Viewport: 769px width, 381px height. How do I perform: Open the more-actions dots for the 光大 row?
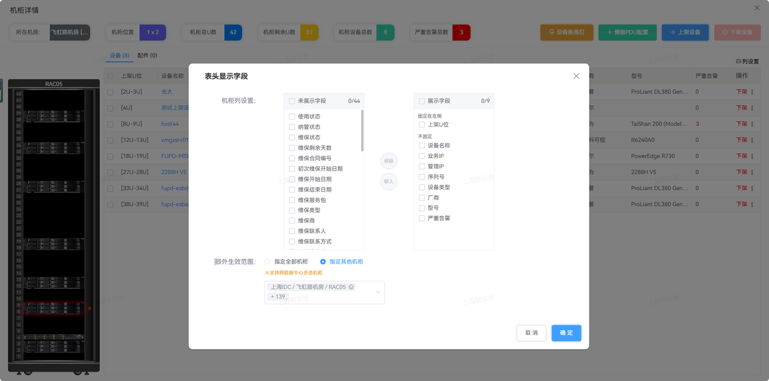752,92
